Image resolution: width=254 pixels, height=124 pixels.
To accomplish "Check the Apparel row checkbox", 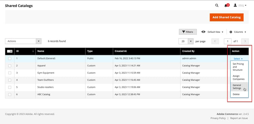I will tap(10, 66).
